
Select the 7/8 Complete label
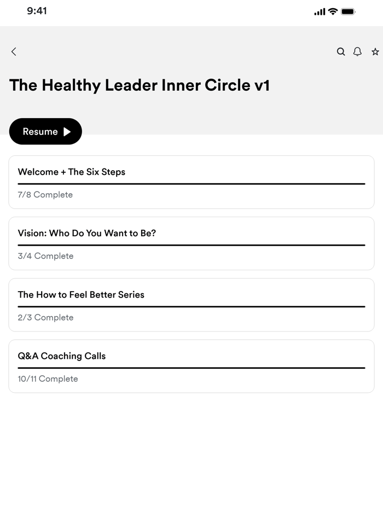coord(44,194)
